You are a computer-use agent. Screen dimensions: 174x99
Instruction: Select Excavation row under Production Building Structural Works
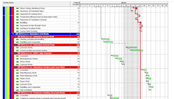(x=47, y=95)
